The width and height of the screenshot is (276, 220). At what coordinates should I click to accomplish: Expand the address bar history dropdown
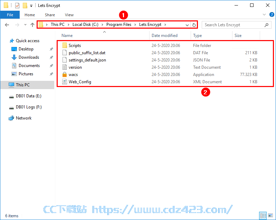point(187,25)
